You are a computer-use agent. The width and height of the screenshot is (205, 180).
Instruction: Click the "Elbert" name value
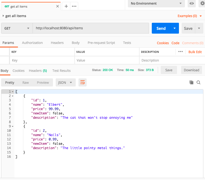[x=55, y=105]
